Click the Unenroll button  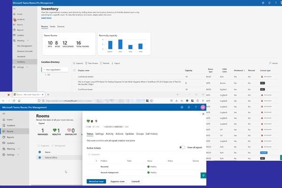point(135,181)
